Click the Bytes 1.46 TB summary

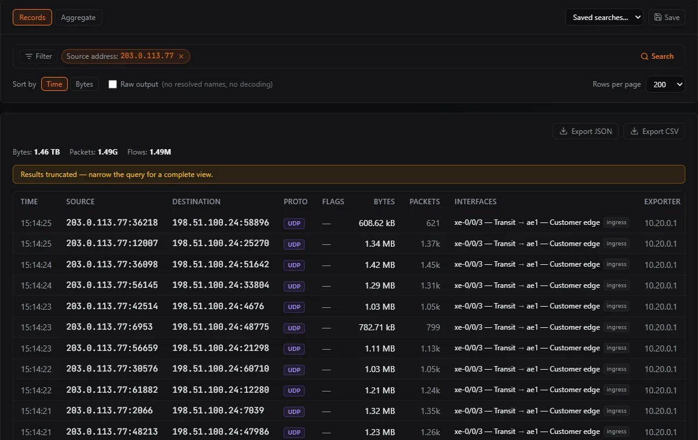(36, 152)
